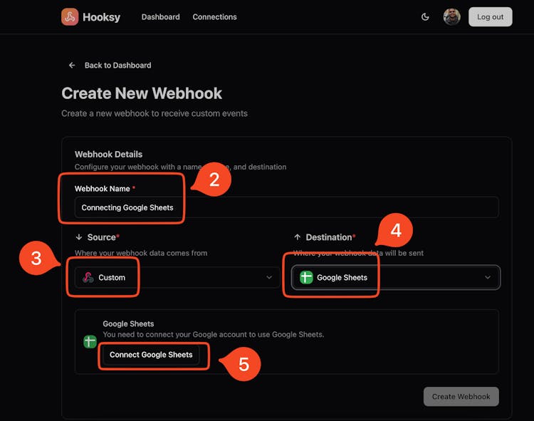Click the Destination dropdown chevron
534x421 pixels.
coord(488,277)
